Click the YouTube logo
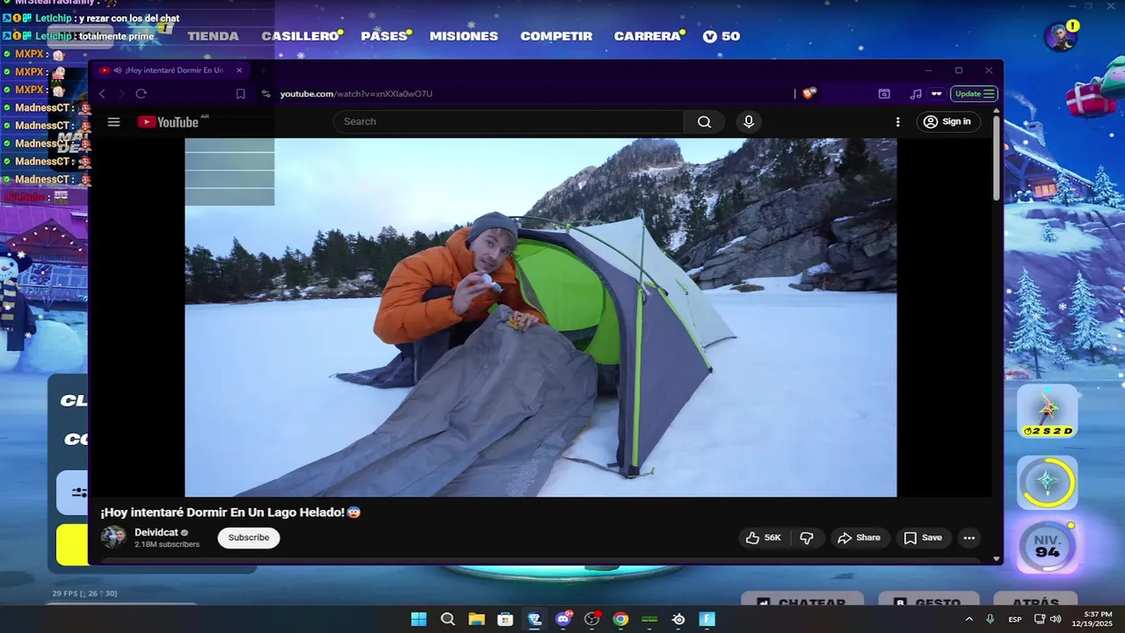The image size is (1125, 633). (168, 122)
